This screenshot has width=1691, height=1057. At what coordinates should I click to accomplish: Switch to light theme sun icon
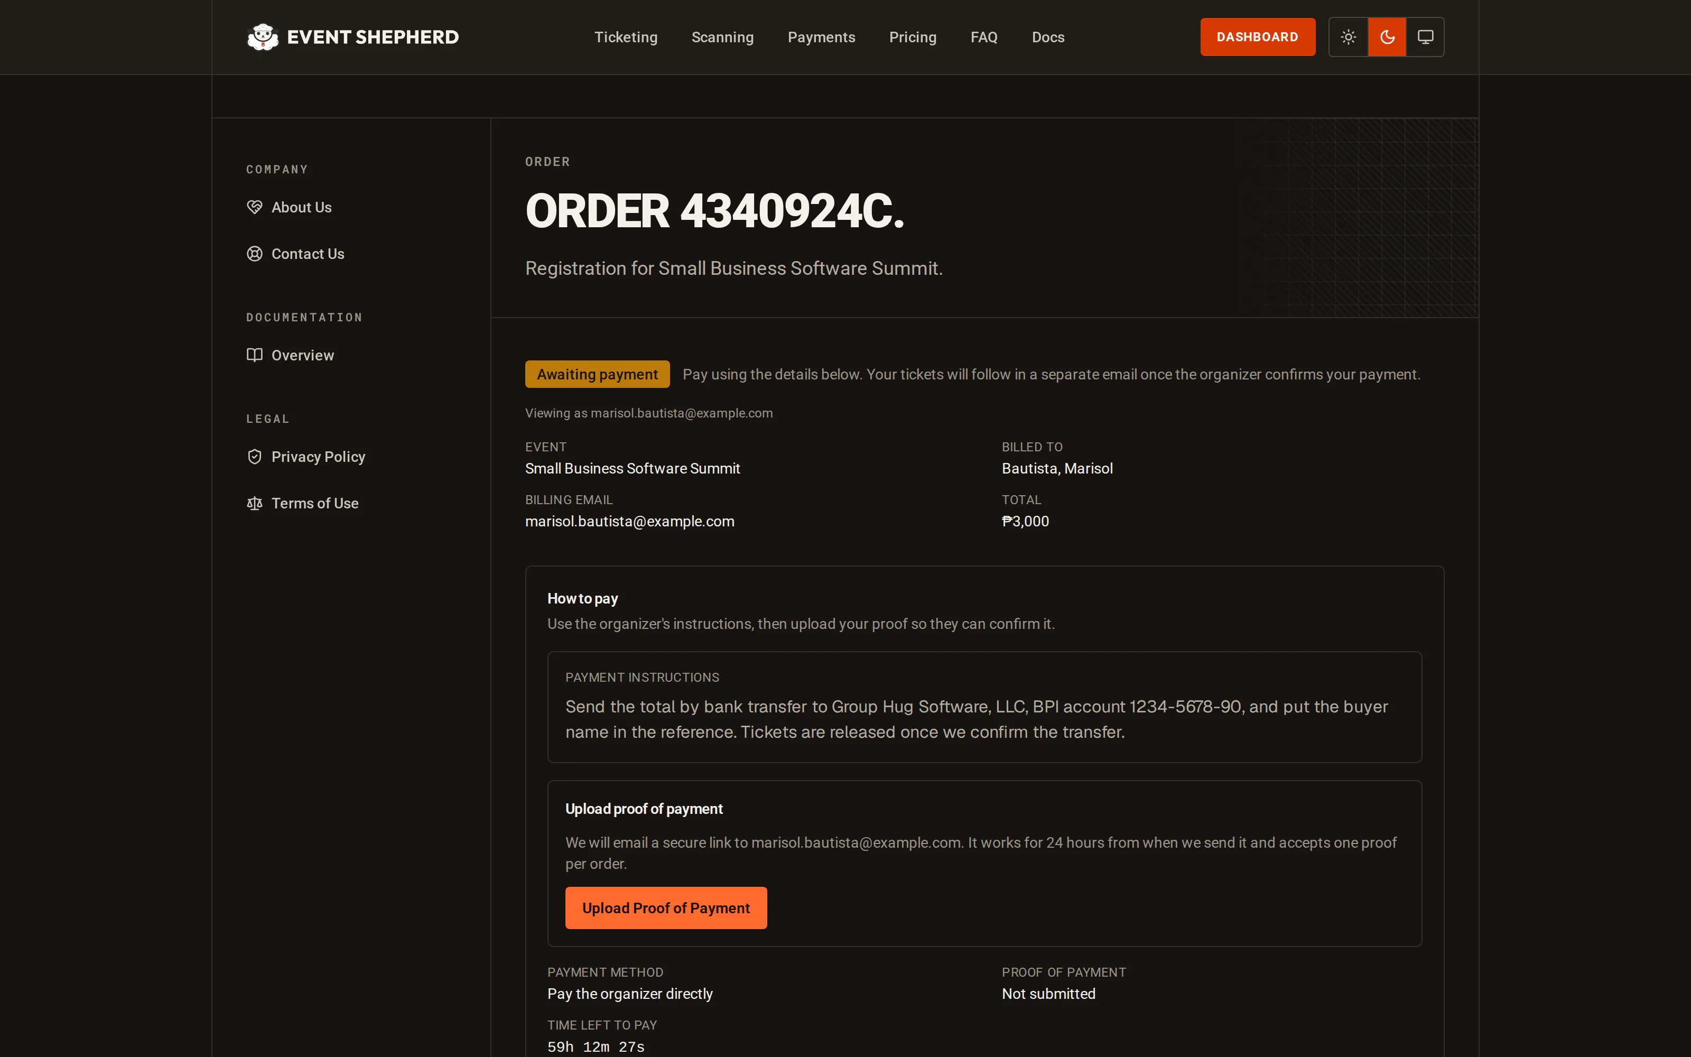[1349, 37]
